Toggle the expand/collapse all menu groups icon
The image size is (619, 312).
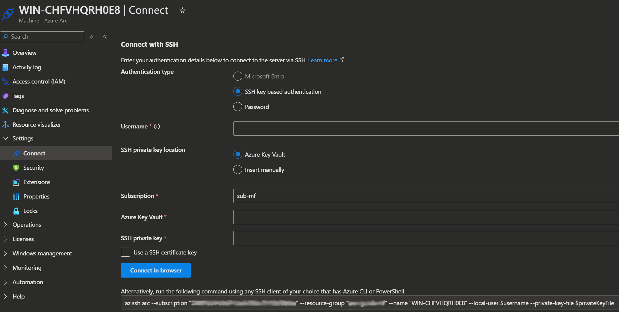[91, 37]
